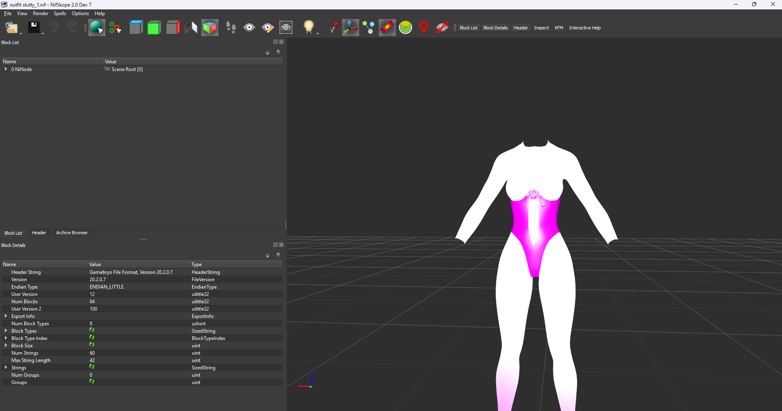782x411 pixels.
Task: Select the vertex picking tool
Action: click(115, 28)
